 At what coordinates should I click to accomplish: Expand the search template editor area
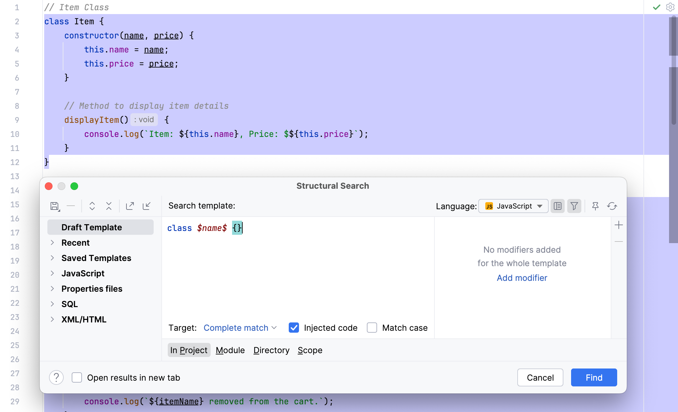tap(92, 206)
